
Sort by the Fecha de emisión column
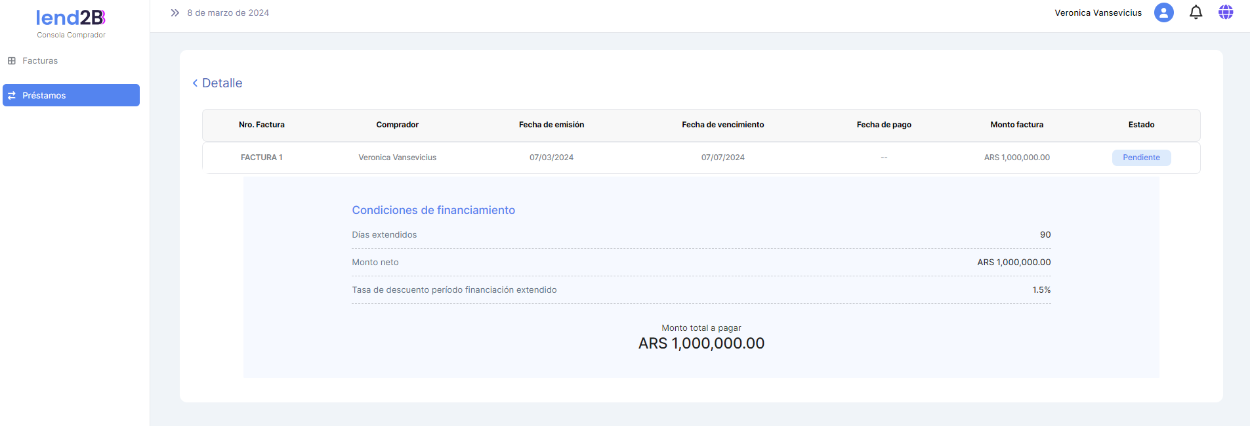pyautogui.click(x=551, y=125)
